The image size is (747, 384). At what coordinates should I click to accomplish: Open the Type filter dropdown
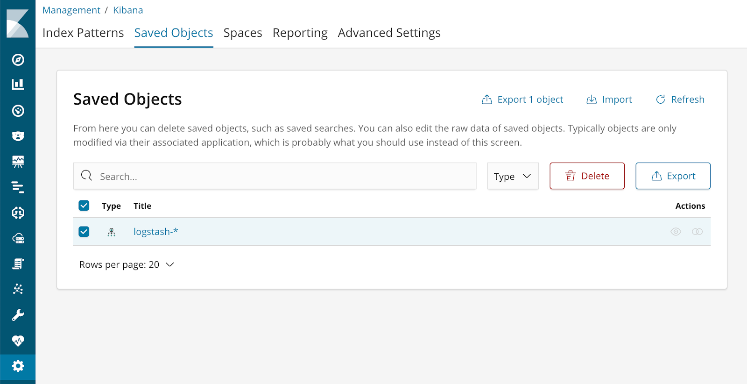[513, 176]
